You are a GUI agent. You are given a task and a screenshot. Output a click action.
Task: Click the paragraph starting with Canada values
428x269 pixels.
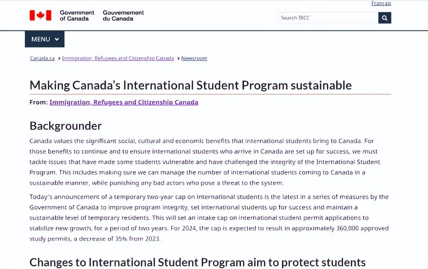[x=205, y=162]
